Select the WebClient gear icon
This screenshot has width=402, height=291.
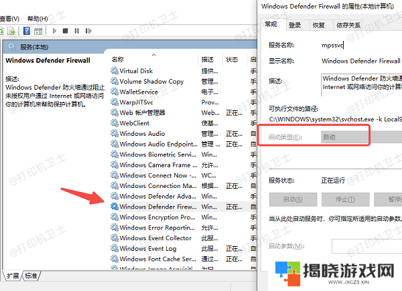point(115,123)
